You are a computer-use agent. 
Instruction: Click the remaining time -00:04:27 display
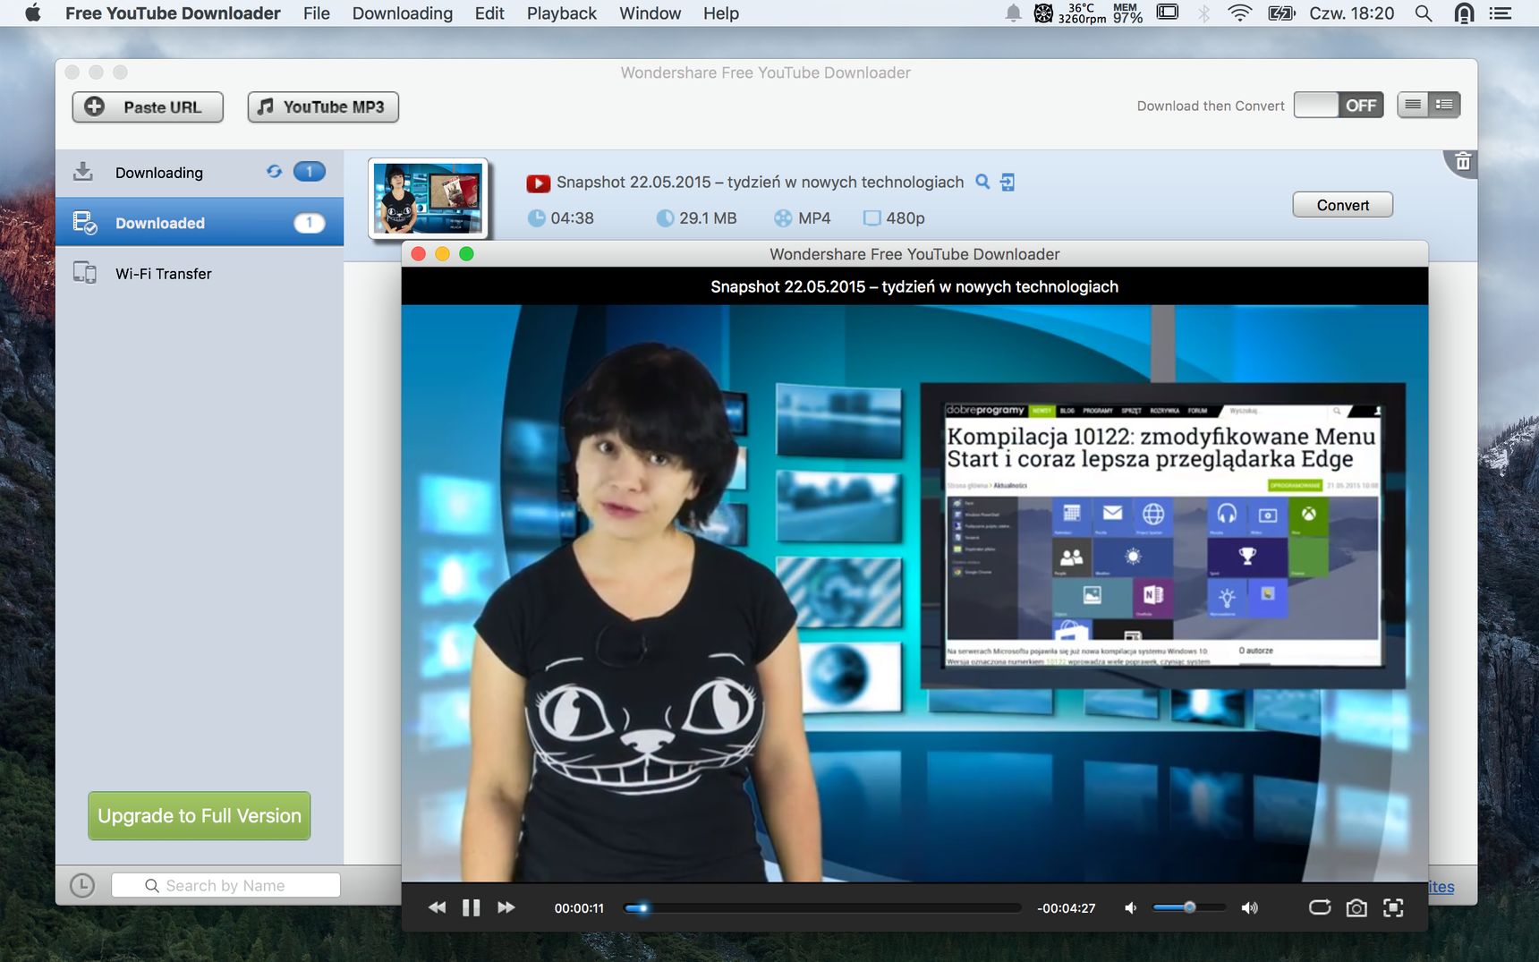point(1066,907)
